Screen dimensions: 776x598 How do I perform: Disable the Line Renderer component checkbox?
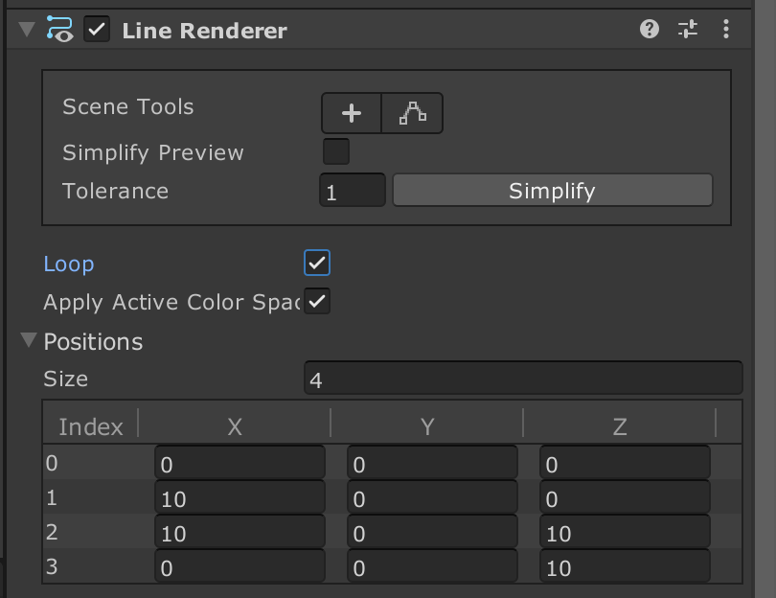97,29
